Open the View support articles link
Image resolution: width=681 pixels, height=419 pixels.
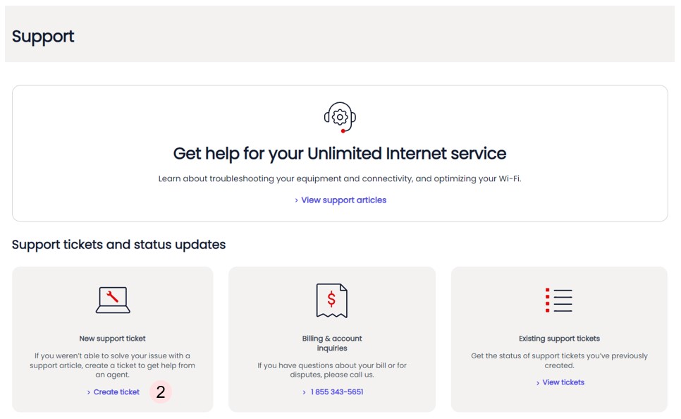[343, 200]
